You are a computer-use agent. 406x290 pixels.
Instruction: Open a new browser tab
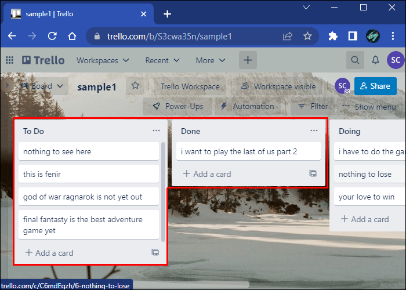click(x=167, y=14)
